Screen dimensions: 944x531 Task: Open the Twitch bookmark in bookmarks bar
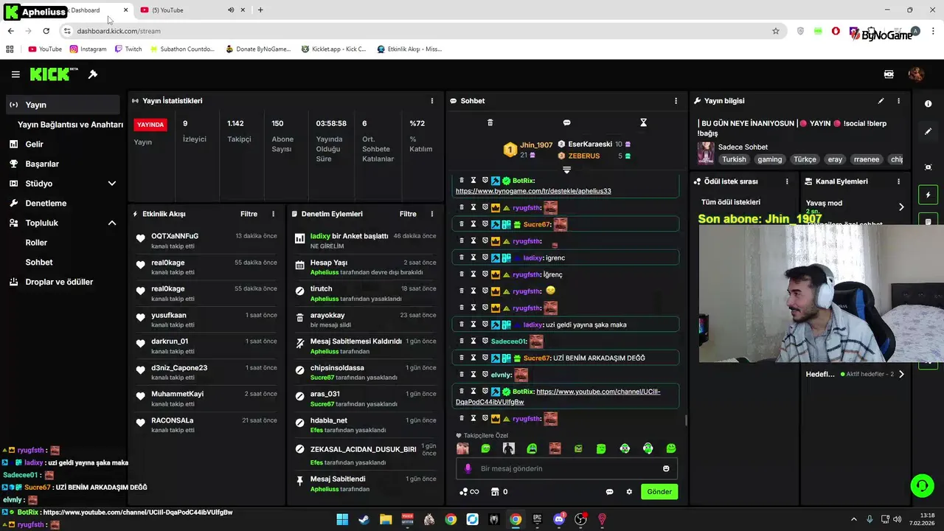click(x=128, y=49)
